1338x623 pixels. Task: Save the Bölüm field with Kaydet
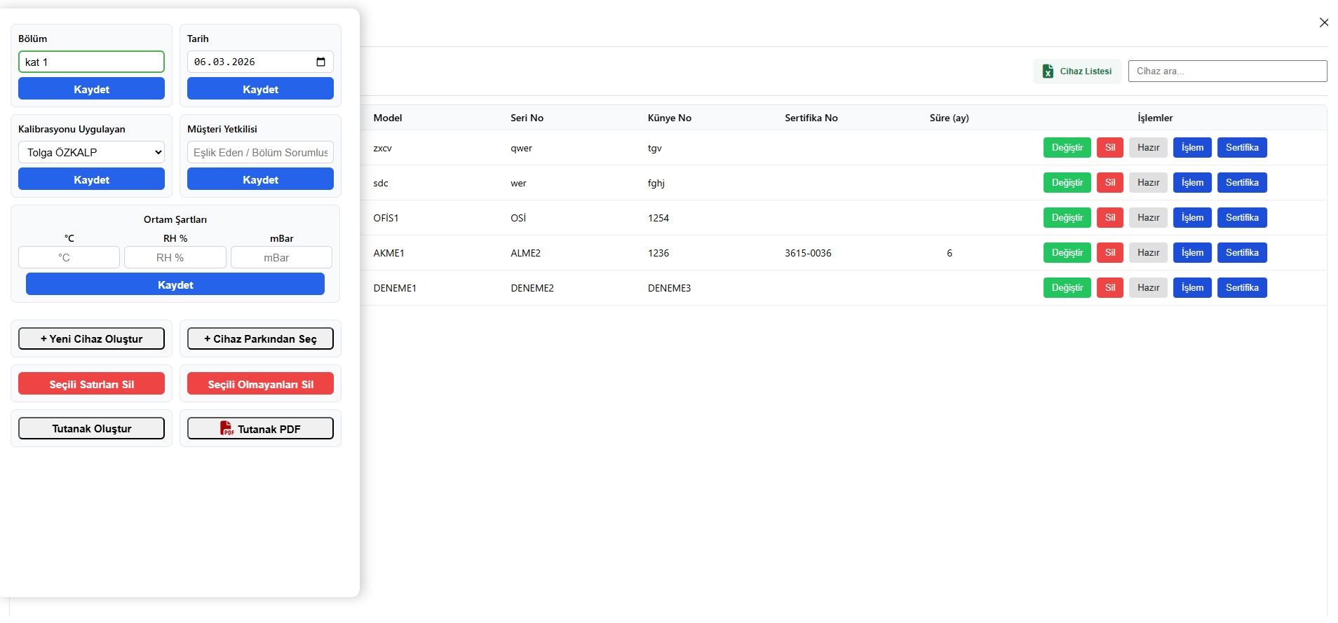[x=91, y=89]
